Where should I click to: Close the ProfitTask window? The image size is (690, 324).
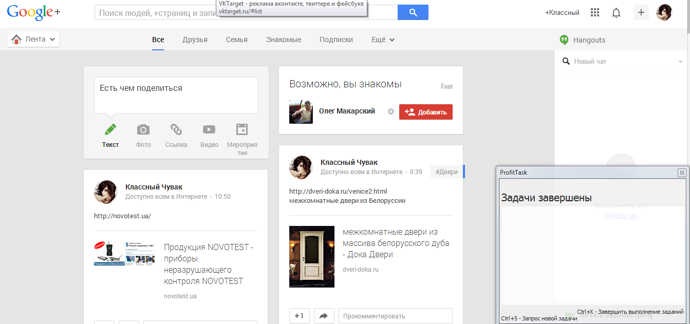pos(681,173)
